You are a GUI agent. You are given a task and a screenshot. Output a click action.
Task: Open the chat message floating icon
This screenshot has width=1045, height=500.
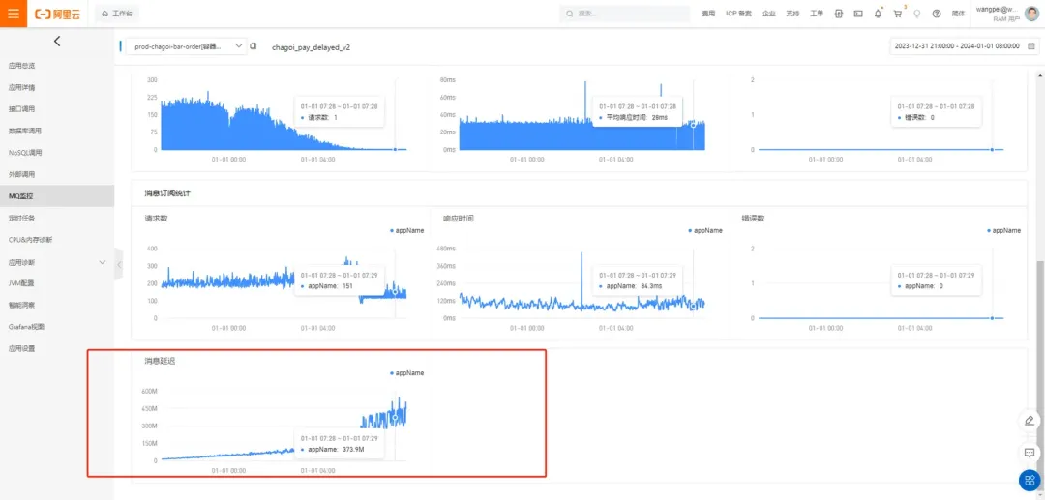click(1030, 453)
